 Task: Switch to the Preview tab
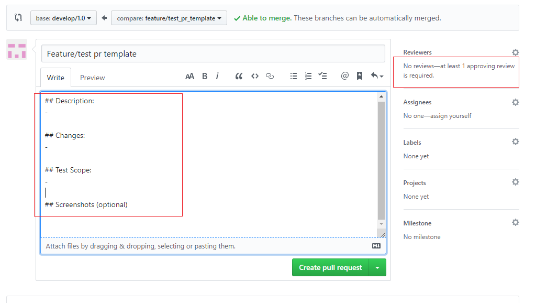[x=92, y=78]
